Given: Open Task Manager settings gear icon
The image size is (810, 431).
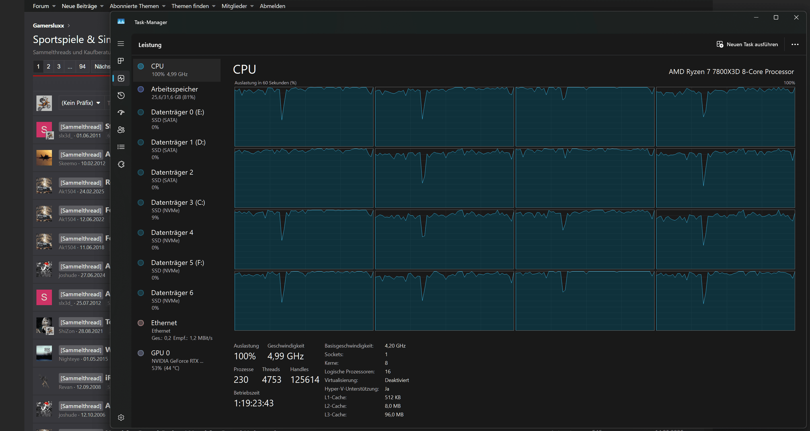Looking at the screenshot, I should pyautogui.click(x=121, y=418).
